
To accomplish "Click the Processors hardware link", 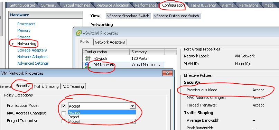I will (x=26, y=24).
